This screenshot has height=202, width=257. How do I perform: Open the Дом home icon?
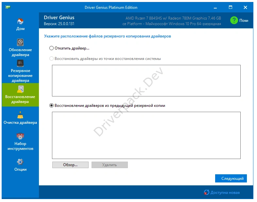coord(20,22)
